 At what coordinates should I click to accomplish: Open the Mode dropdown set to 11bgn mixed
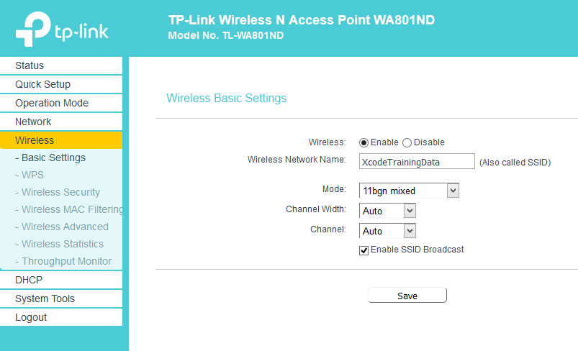[409, 191]
